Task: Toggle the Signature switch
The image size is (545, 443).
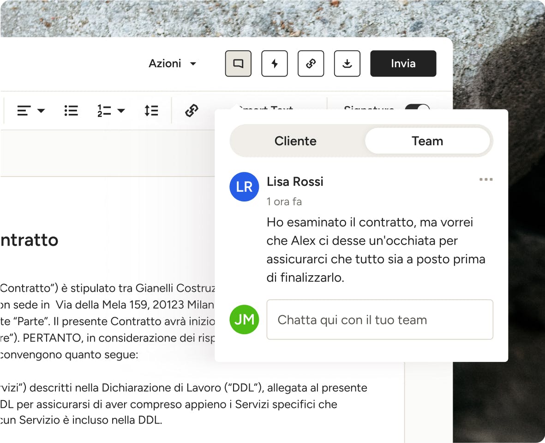Action: point(417,107)
